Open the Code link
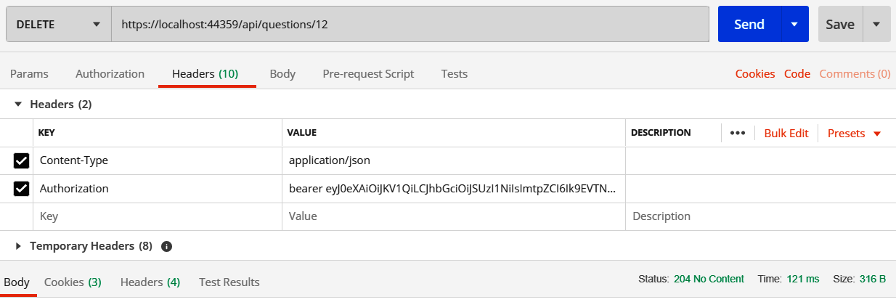Screen dimensions: 896x302 point(797,74)
